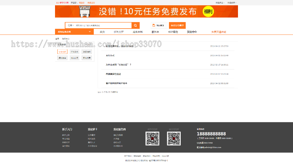This screenshot has width=293, height=163.
Task: Open the 资讯中心 navigation tab
Action: (x=192, y=32)
